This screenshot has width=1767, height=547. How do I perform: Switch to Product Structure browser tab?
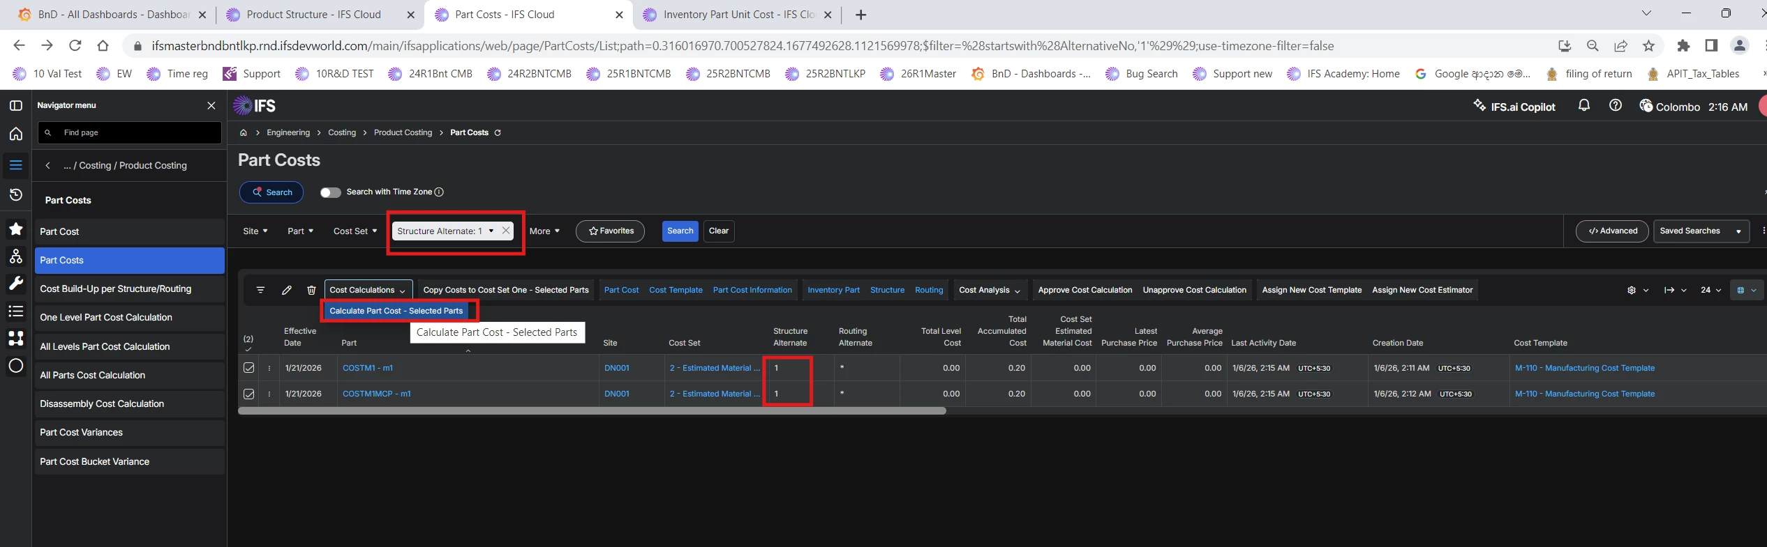coord(318,15)
